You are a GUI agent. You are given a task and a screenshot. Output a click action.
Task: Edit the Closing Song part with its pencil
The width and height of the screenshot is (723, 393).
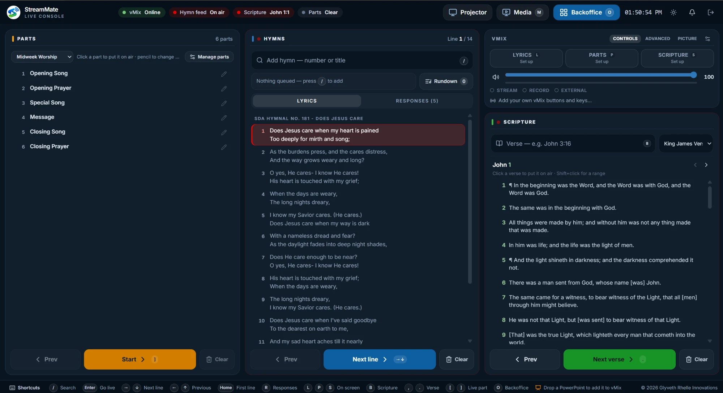(x=224, y=132)
